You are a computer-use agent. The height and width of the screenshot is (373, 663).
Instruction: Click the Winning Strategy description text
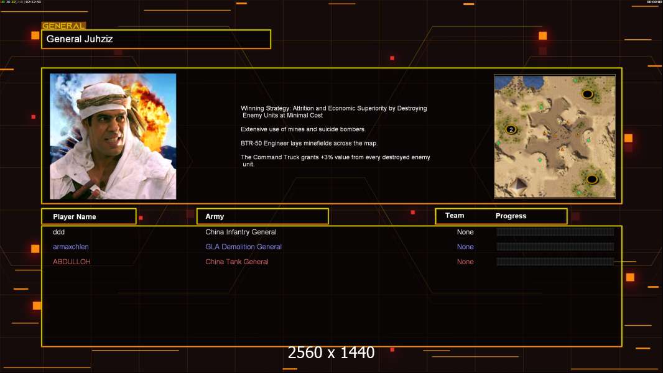(x=334, y=112)
